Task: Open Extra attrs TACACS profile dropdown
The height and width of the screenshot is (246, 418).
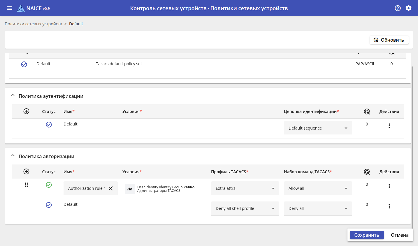Action: click(245, 188)
